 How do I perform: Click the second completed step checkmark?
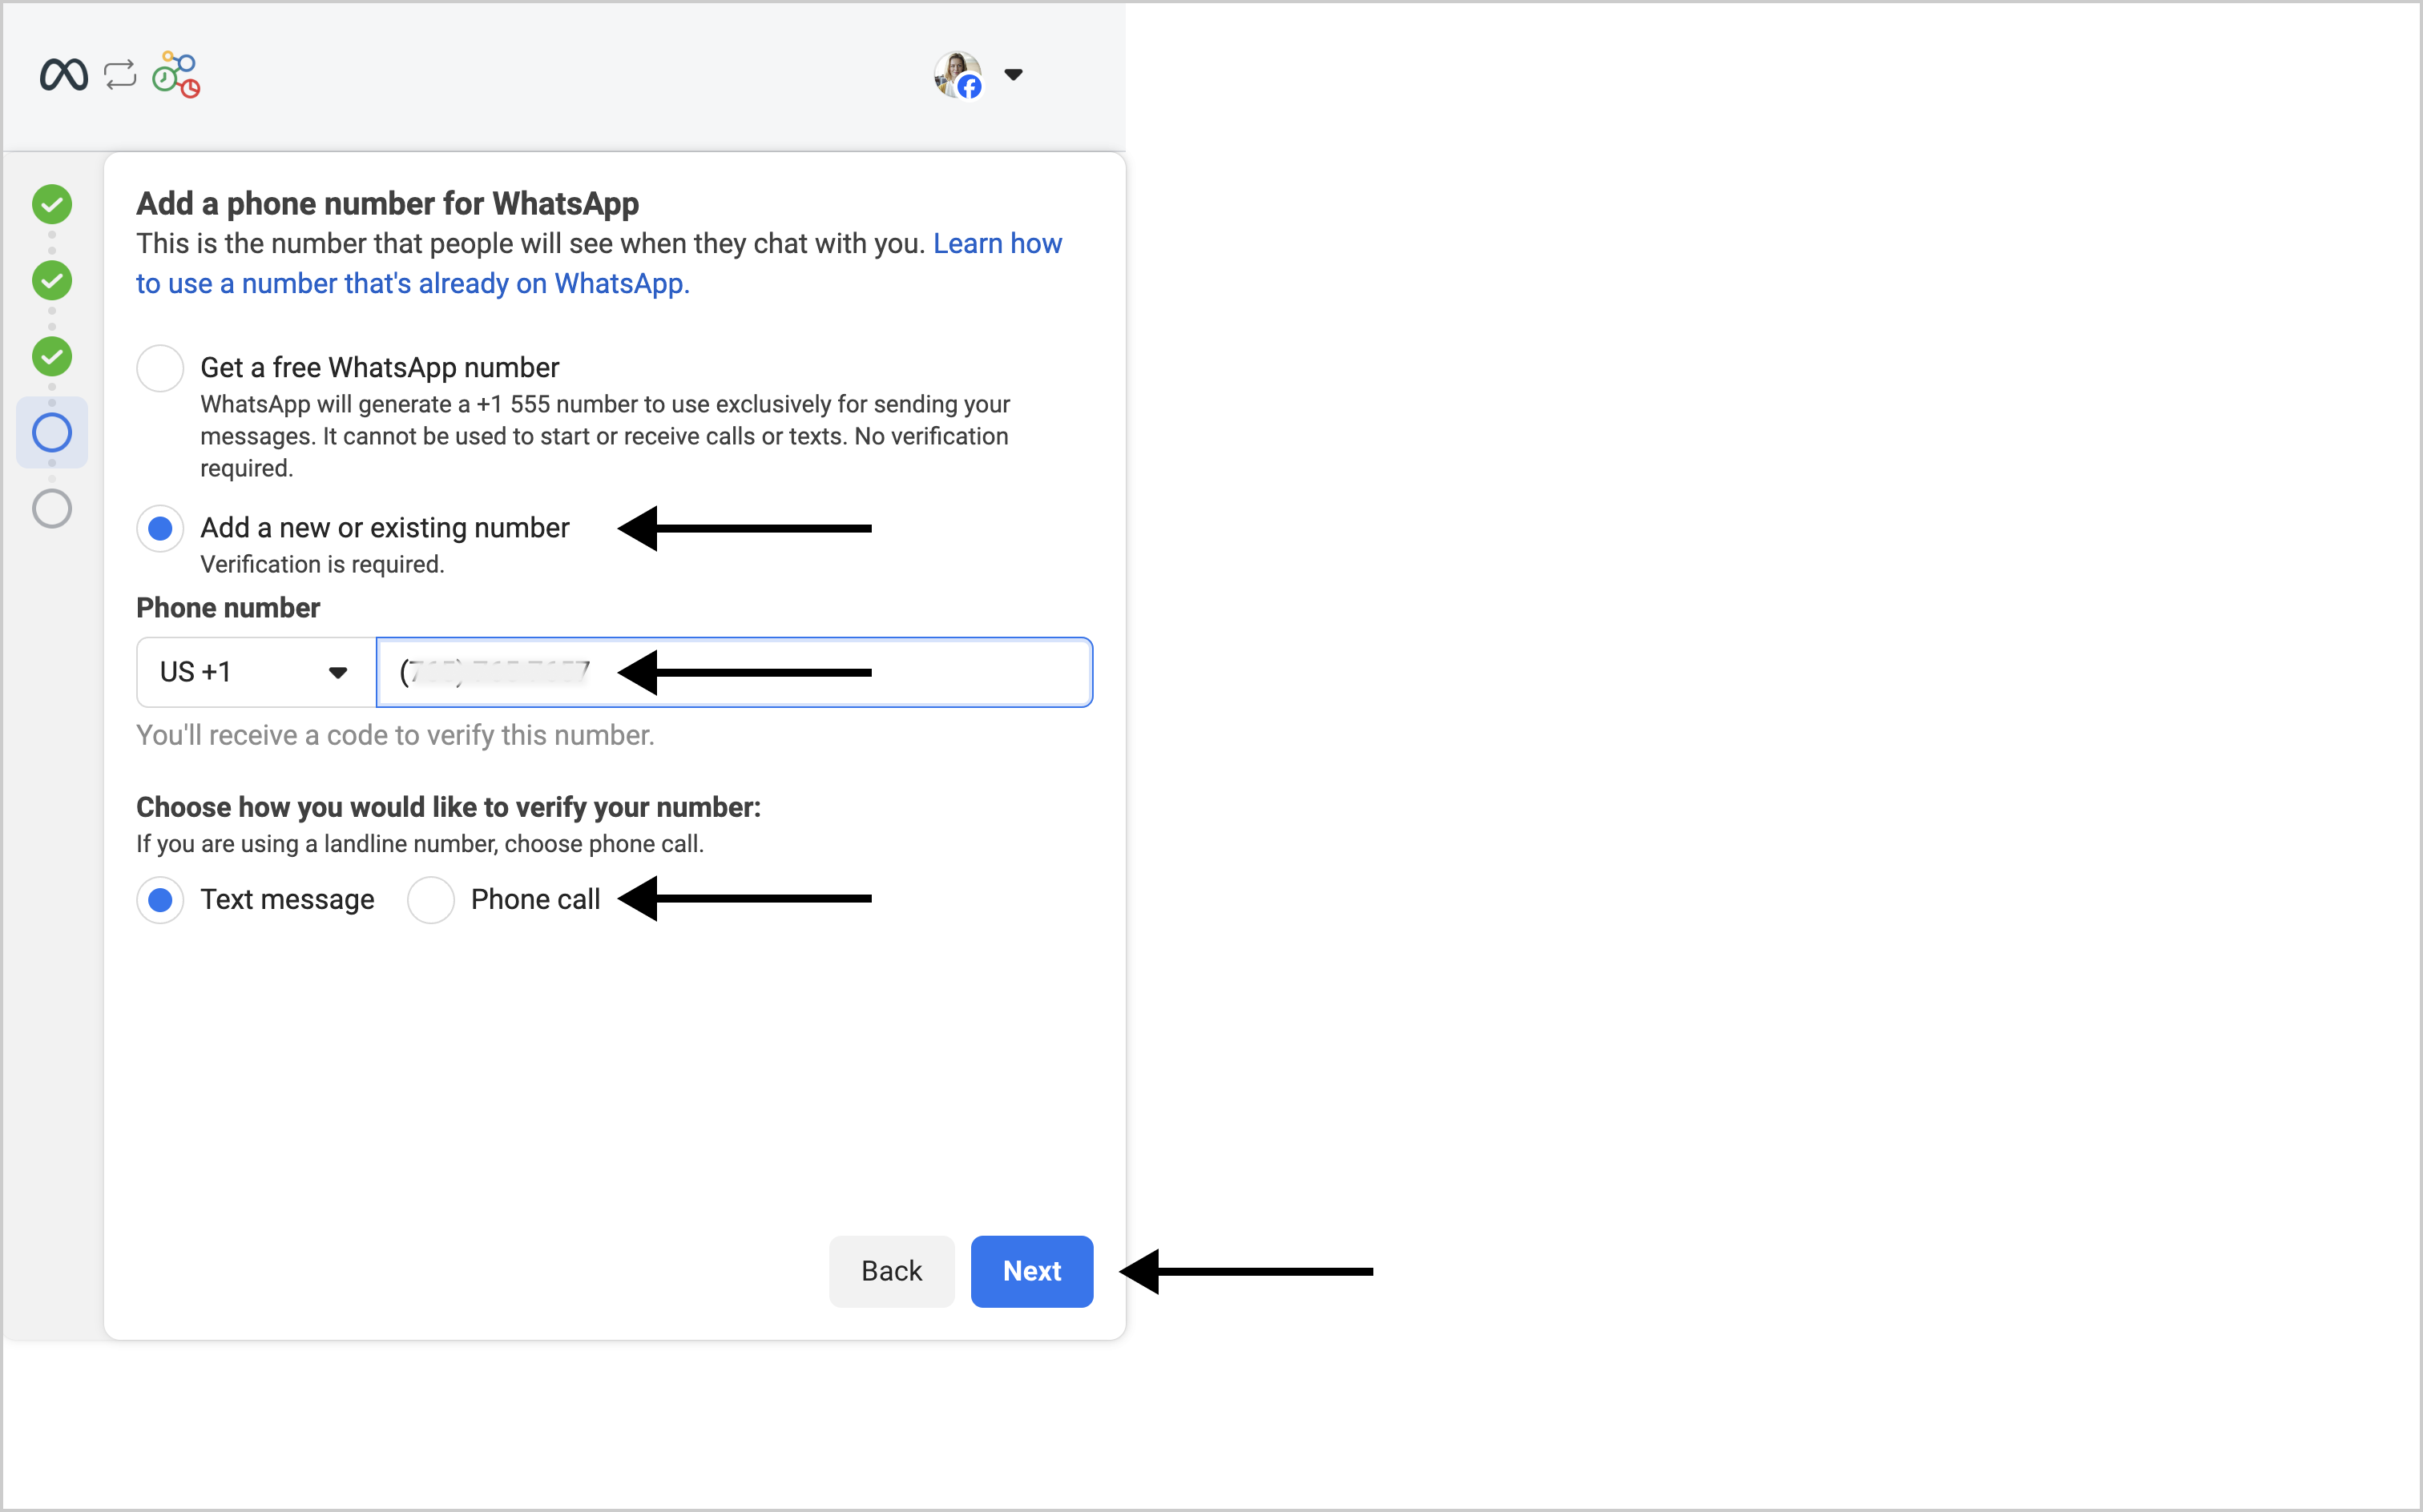point(52,281)
